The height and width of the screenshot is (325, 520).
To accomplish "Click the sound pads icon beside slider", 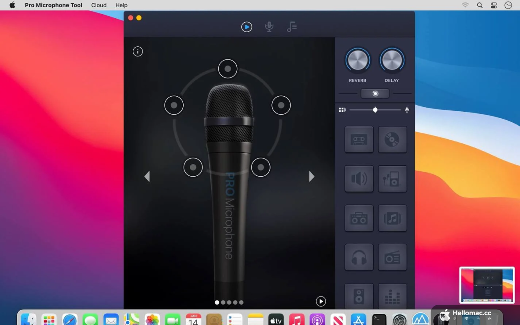I will click(x=342, y=110).
